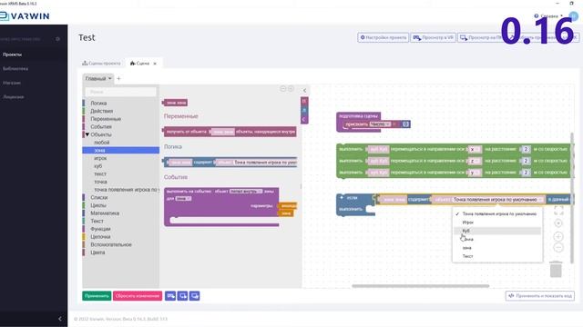583x327 pixels.
Task: Select the куб object subcategory
Action: (97, 165)
